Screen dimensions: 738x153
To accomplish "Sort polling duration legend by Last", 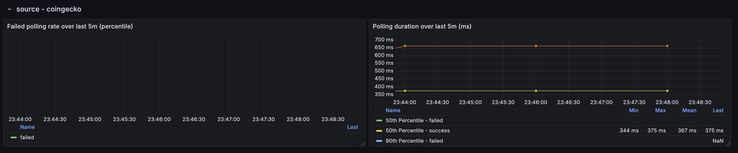I will point(718,110).
